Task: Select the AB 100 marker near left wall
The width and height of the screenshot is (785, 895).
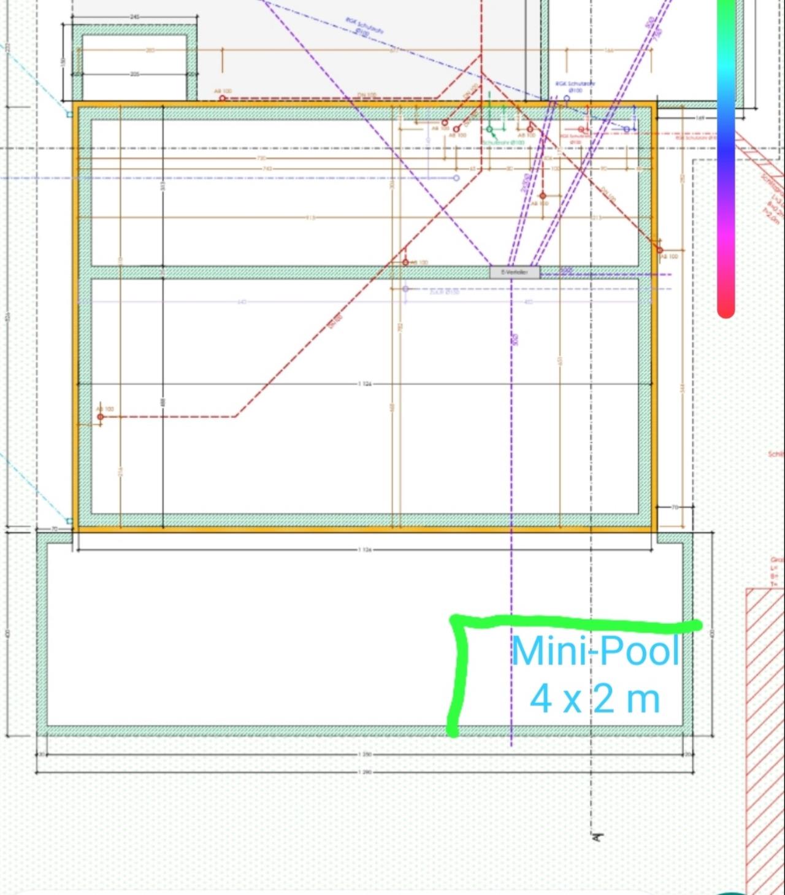Action: click(x=101, y=417)
